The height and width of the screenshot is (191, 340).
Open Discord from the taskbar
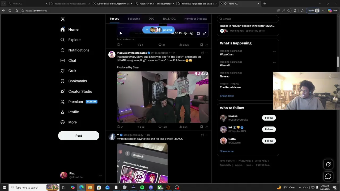point(151,188)
